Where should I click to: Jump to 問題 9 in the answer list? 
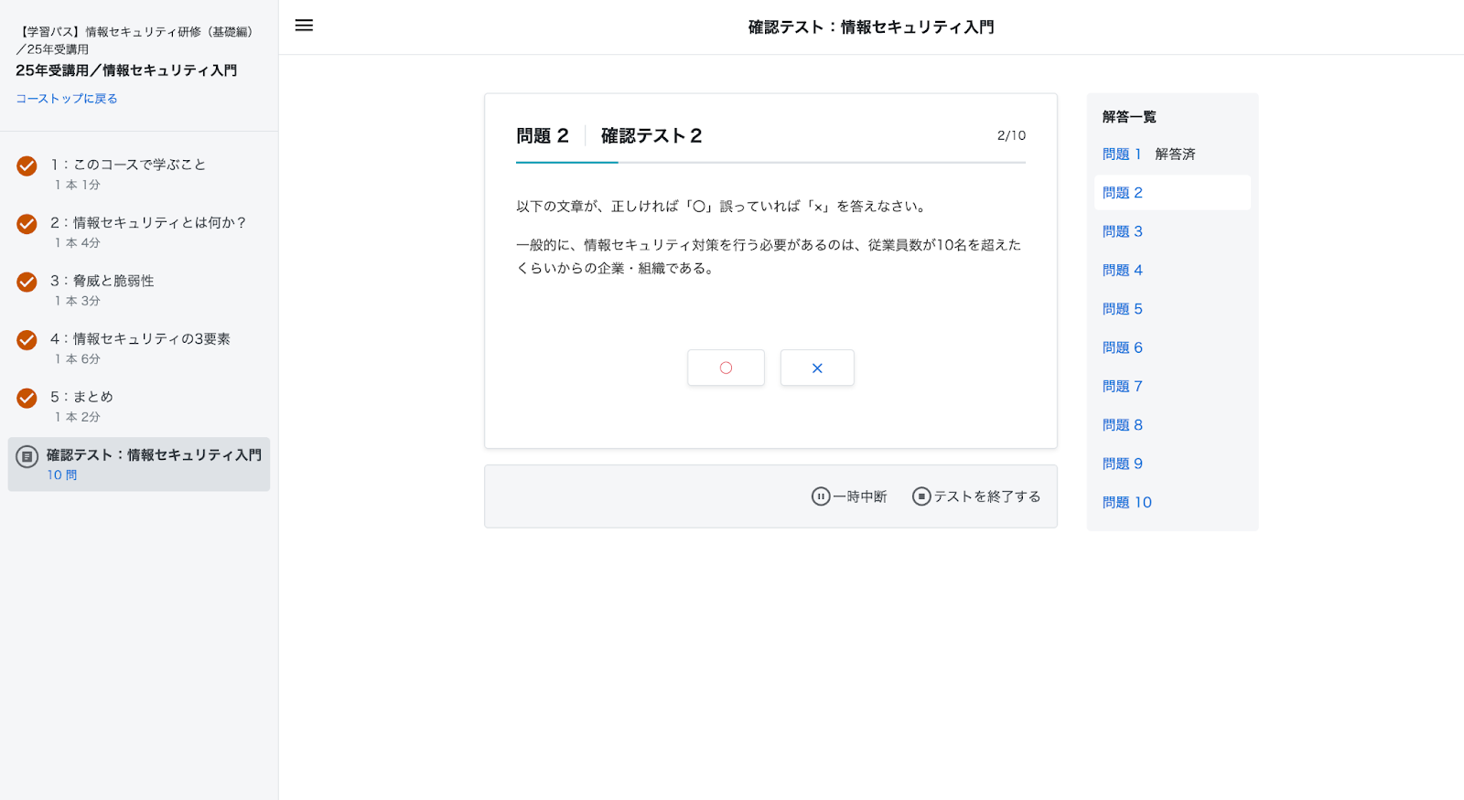coord(1123,464)
